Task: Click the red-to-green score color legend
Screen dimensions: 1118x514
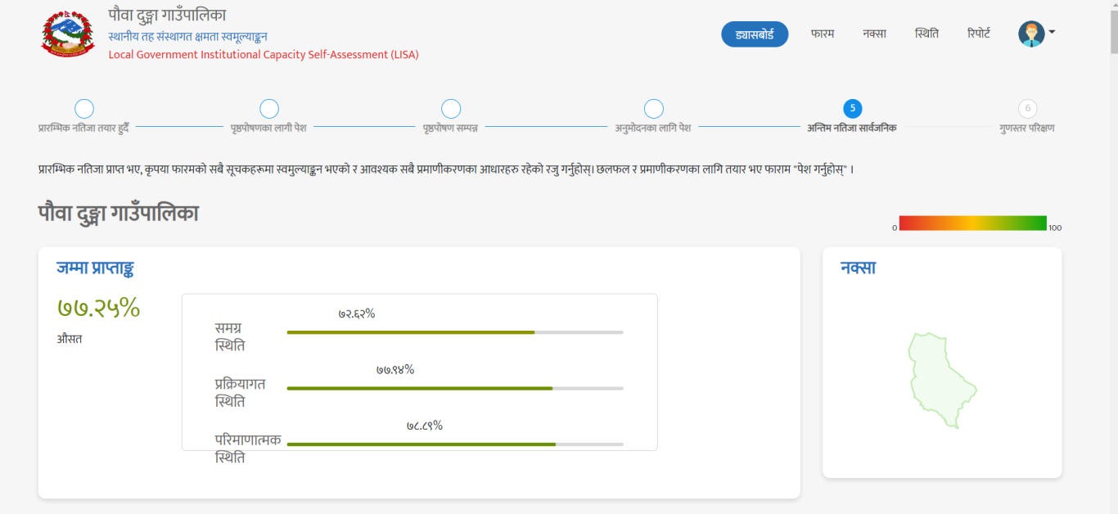Action: point(972,223)
